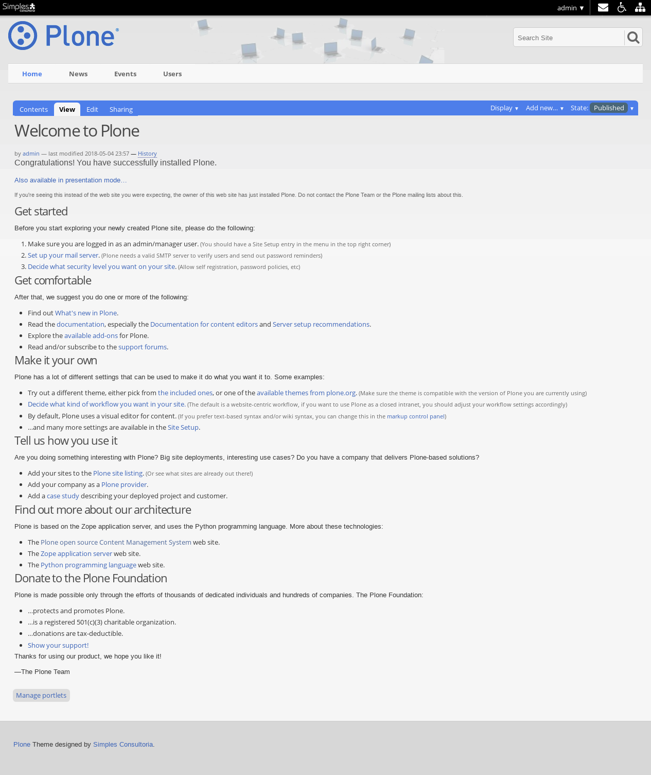This screenshot has height=775, width=651.
Task: Expand the admin user menu
Action: click(x=570, y=8)
